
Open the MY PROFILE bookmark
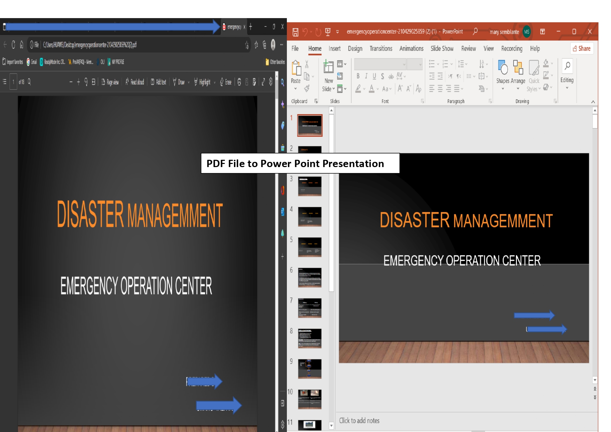pyautogui.click(x=116, y=62)
